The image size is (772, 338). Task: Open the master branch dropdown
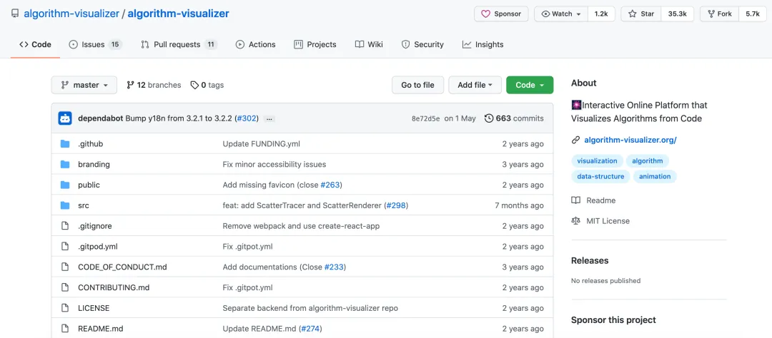coord(84,85)
